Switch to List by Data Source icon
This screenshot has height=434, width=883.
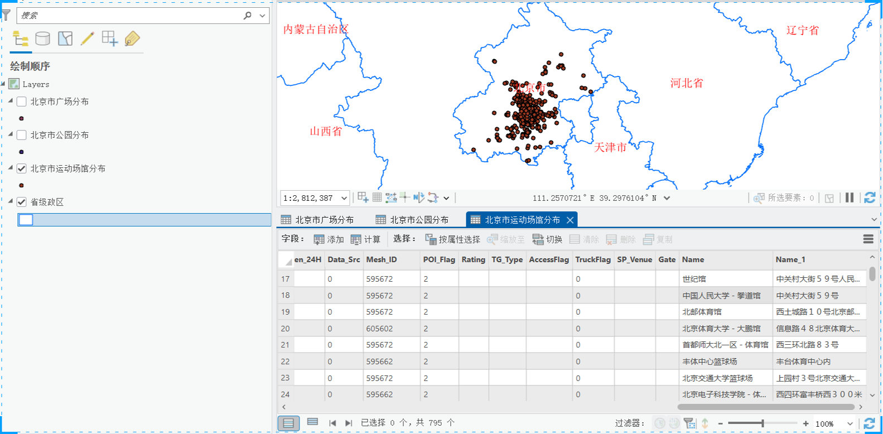click(42, 38)
